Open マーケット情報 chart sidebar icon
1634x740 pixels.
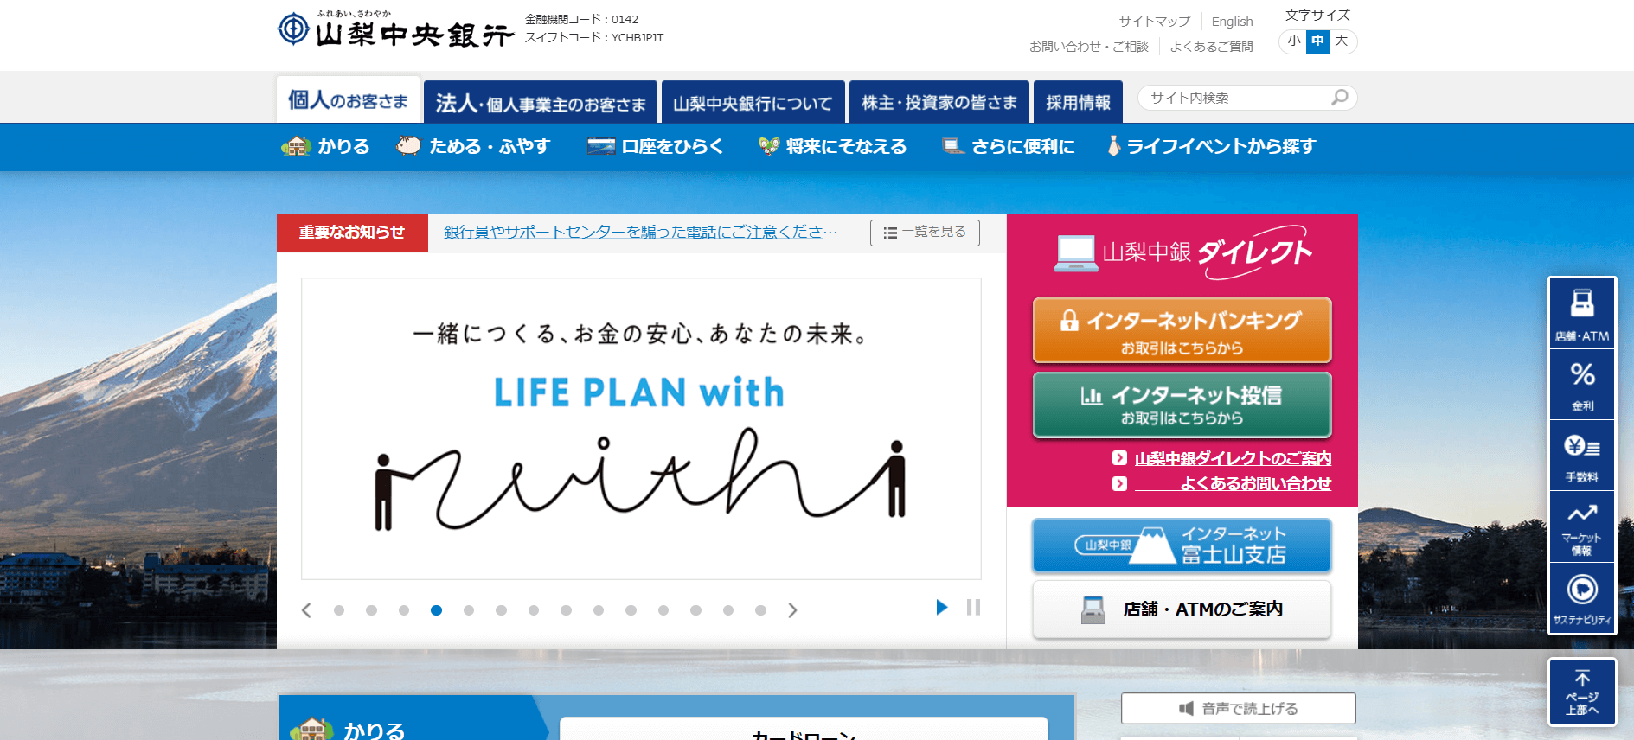click(1582, 527)
